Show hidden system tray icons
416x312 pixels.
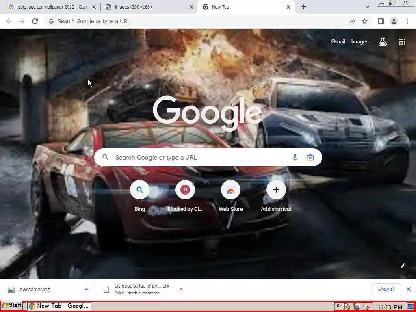(x=338, y=306)
